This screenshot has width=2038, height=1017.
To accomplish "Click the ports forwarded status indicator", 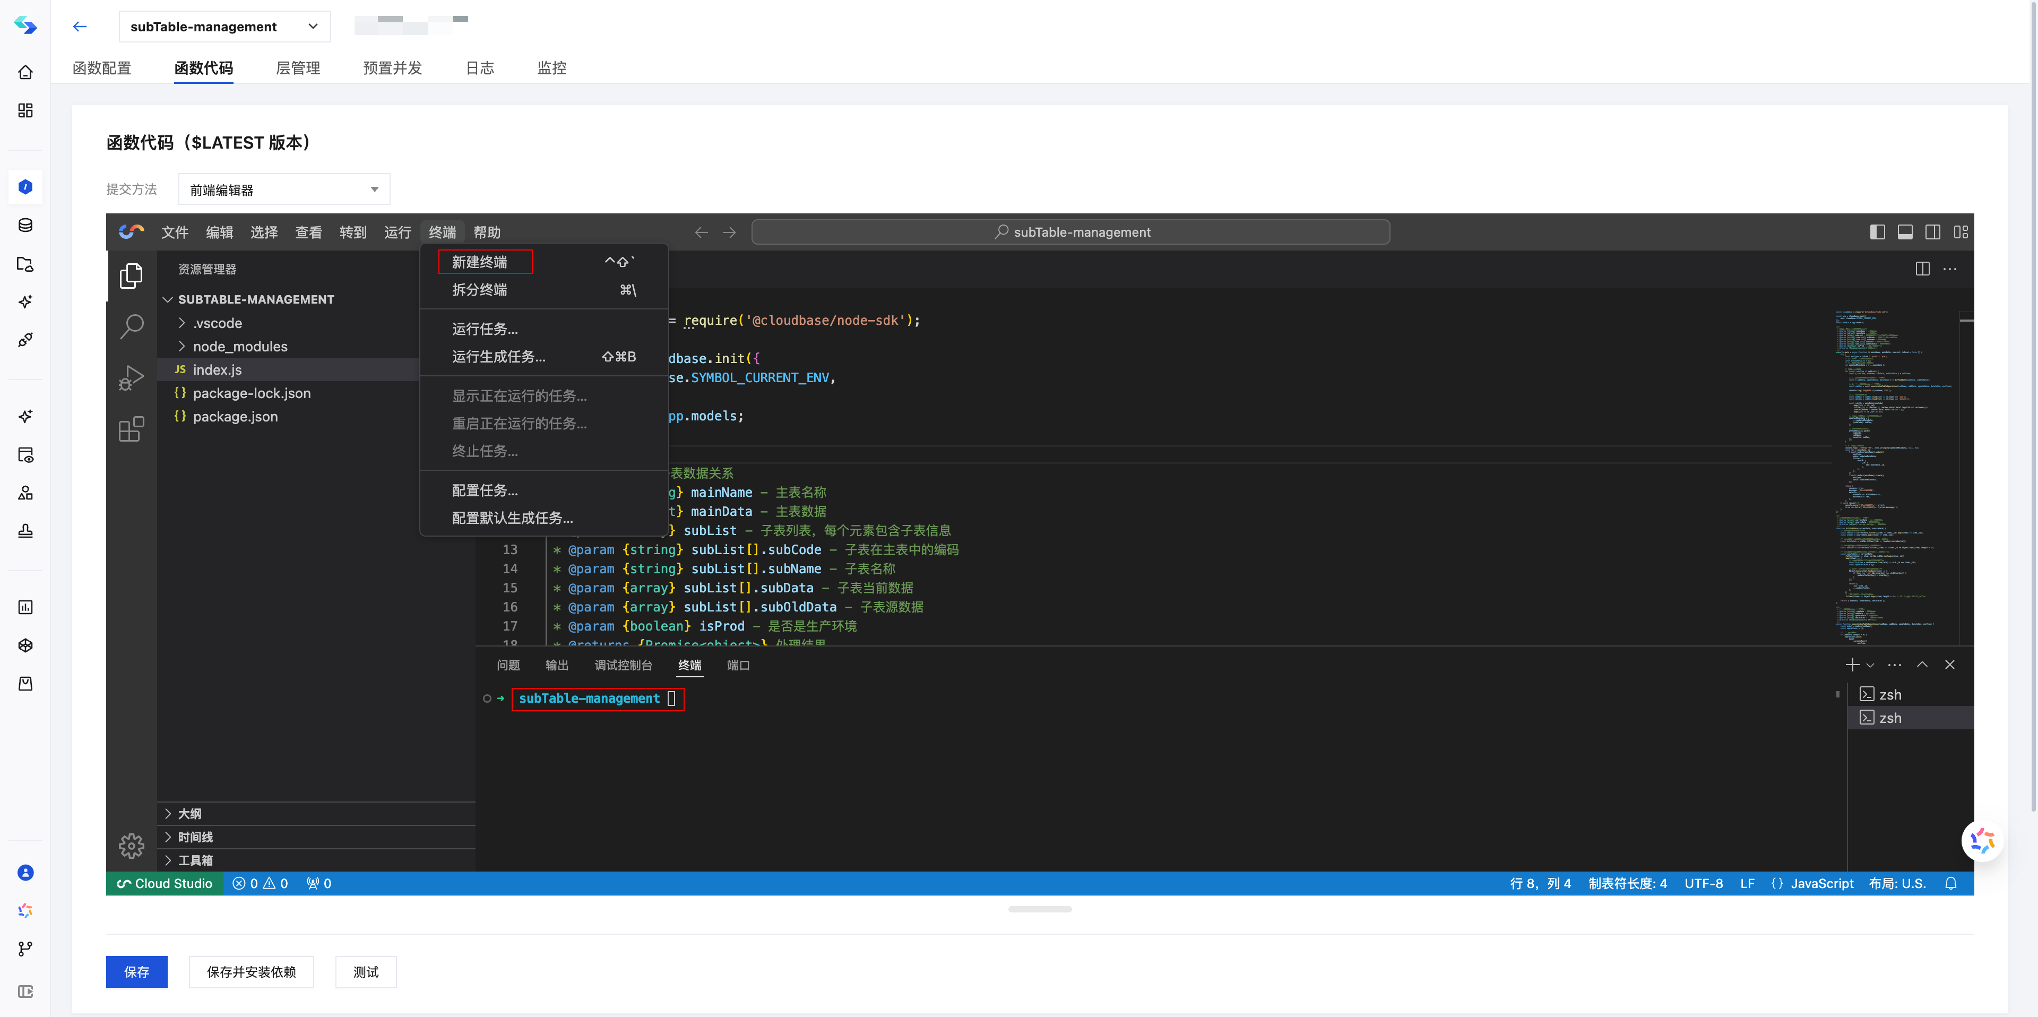I will point(319,883).
